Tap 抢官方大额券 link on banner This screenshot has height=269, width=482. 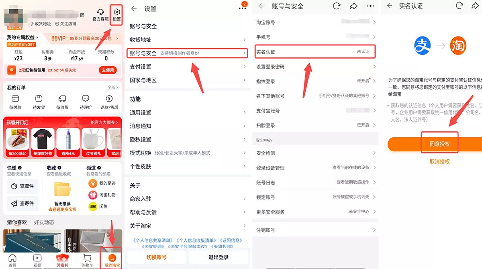[104, 122]
